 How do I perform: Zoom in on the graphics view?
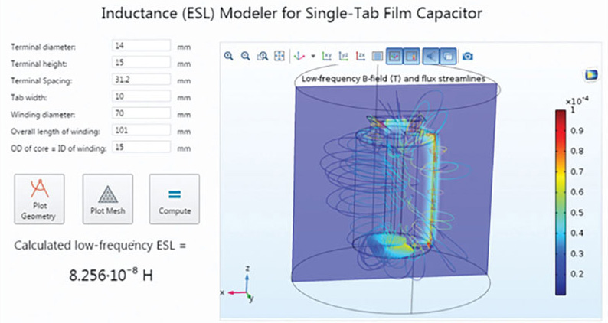click(229, 56)
